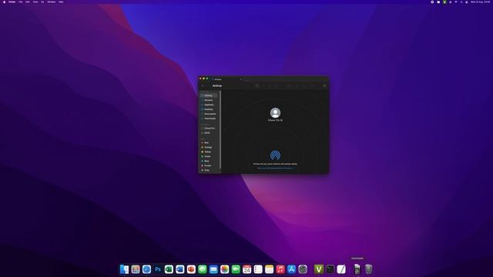The width and height of the screenshot is (493, 277).
Task: Launch Safari from the Dock
Action: (x=146, y=269)
